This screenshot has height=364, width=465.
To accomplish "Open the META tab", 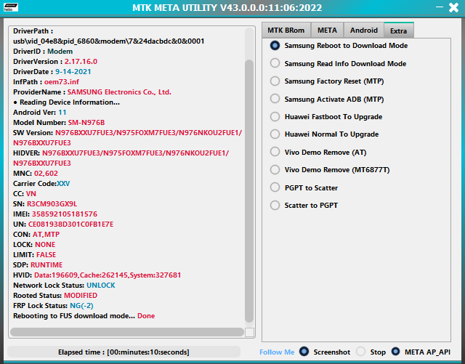I will click(327, 31).
